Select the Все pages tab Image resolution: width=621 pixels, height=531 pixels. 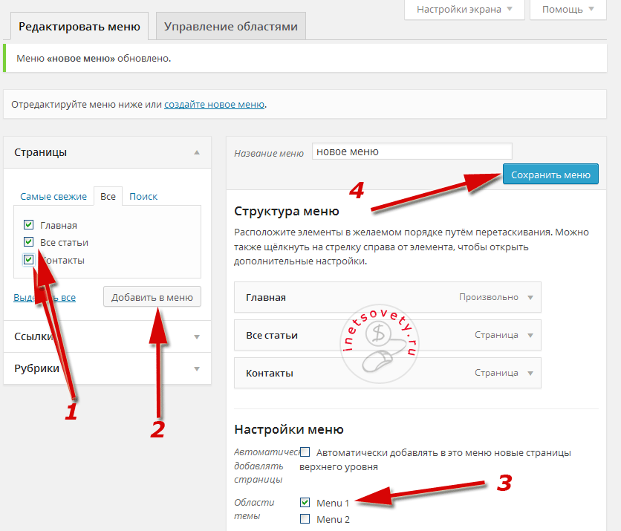pos(108,196)
